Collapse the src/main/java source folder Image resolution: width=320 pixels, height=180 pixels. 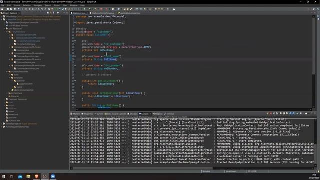click(x=7, y=32)
